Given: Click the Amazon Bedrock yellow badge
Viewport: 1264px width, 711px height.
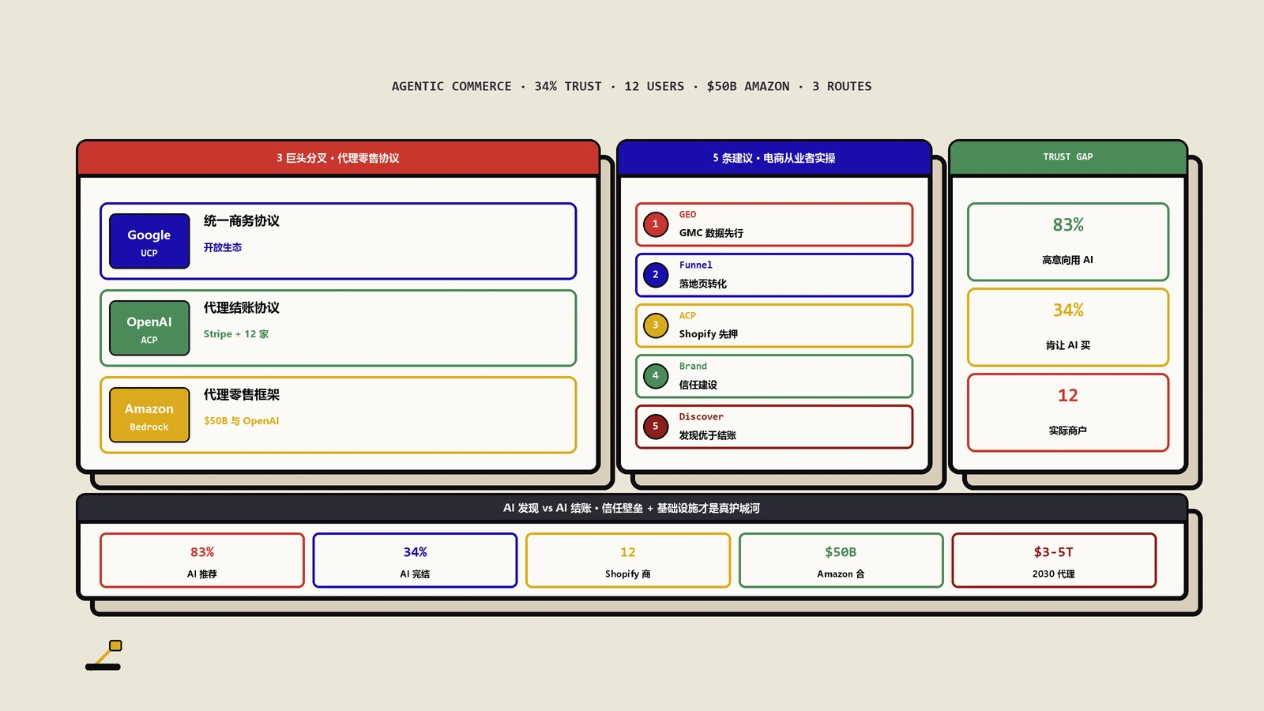Looking at the screenshot, I should coord(149,415).
